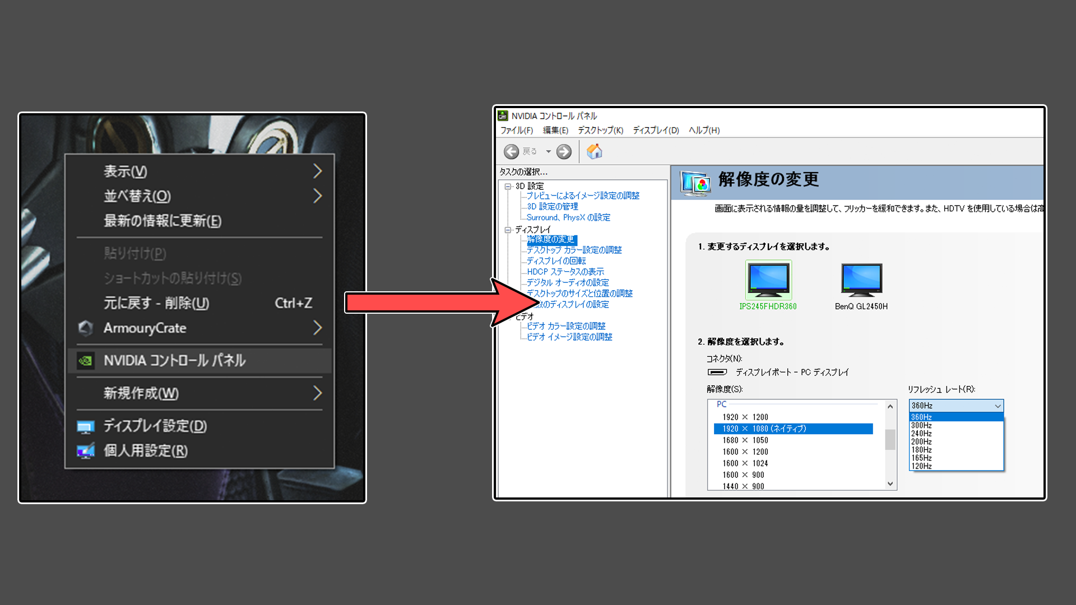Open HDCP ステータスの表示 link
The width and height of the screenshot is (1076, 605).
pyautogui.click(x=565, y=272)
